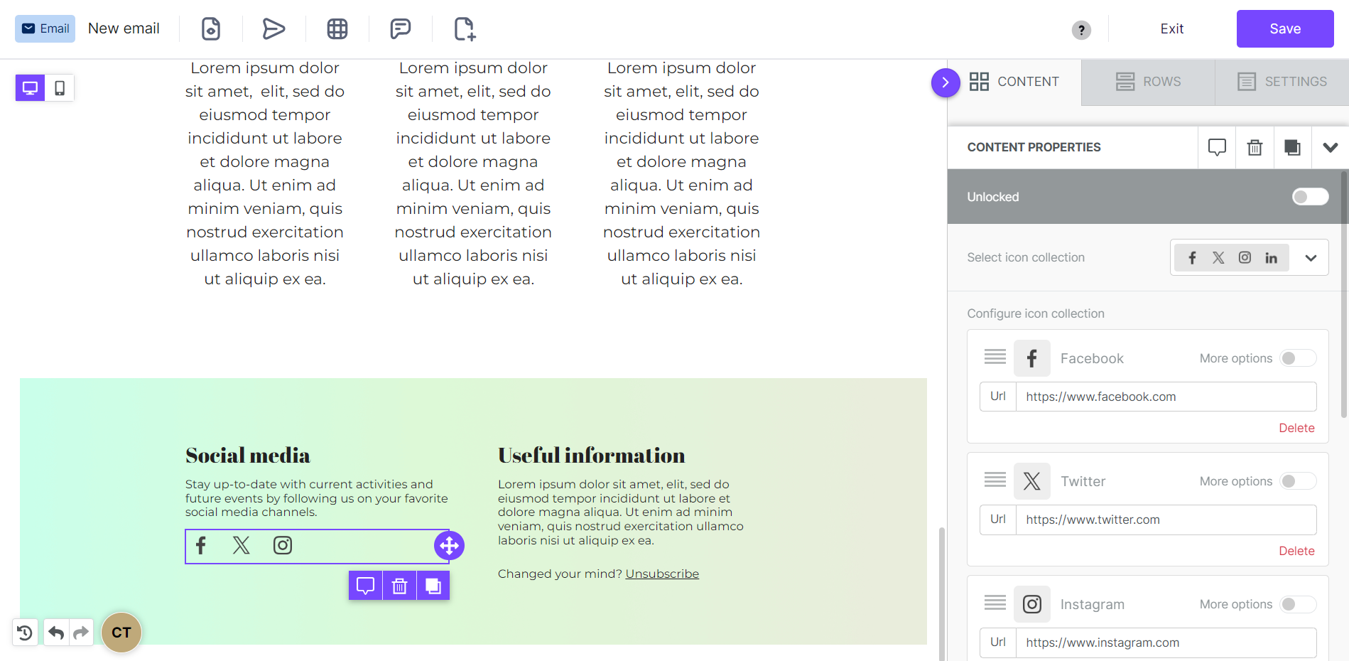The image size is (1349, 661).
Task: Open the Settings tab
Action: pyautogui.click(x=1282, y=82)
